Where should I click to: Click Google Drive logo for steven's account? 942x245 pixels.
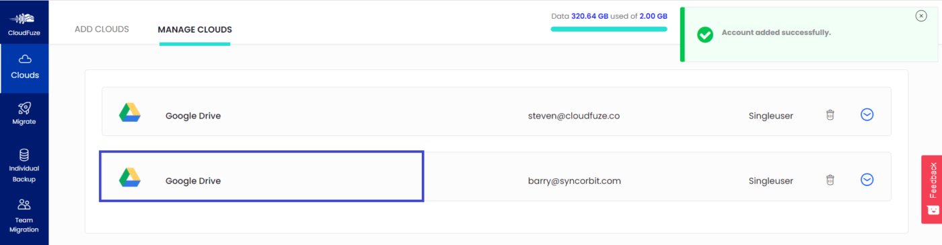point(130,113)
